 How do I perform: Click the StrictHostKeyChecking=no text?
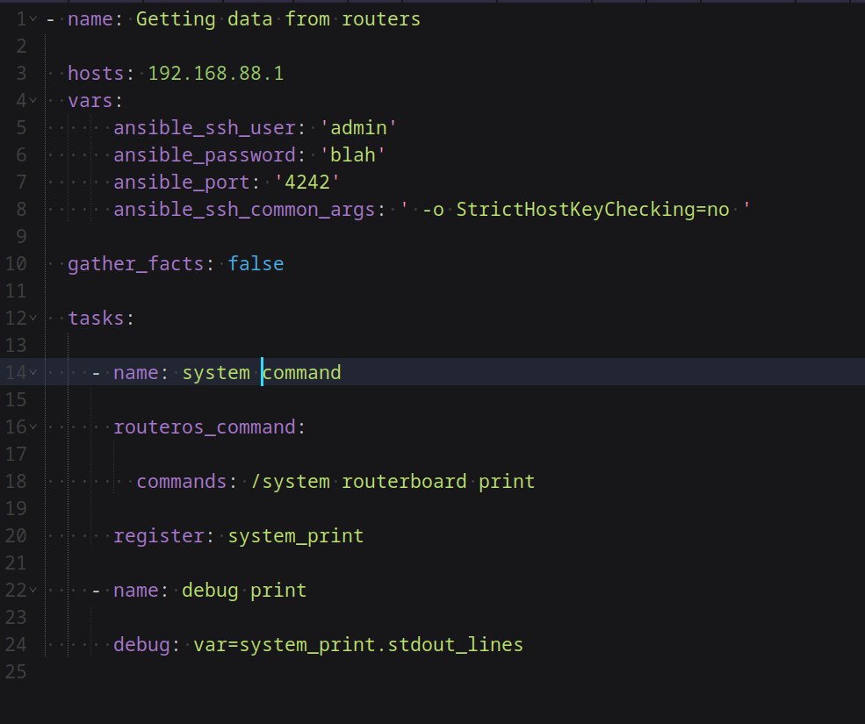[593, 210]
